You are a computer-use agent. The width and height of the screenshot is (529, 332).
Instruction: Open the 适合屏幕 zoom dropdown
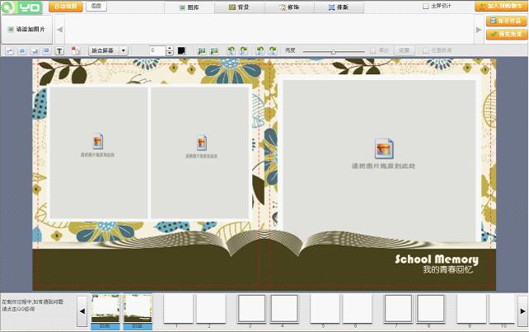[108, 51]
